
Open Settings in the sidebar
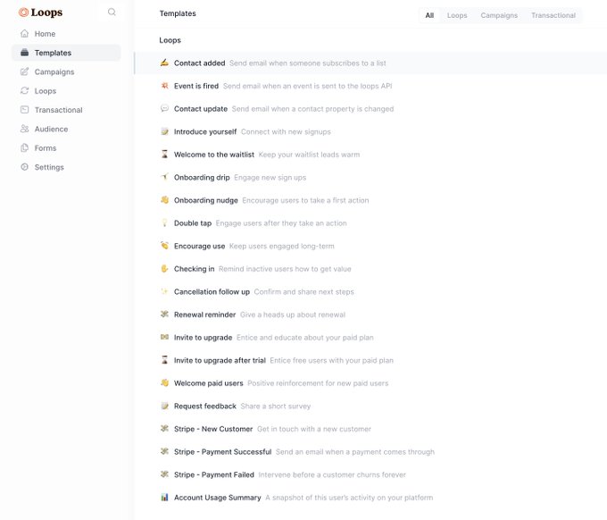[66, 167]
